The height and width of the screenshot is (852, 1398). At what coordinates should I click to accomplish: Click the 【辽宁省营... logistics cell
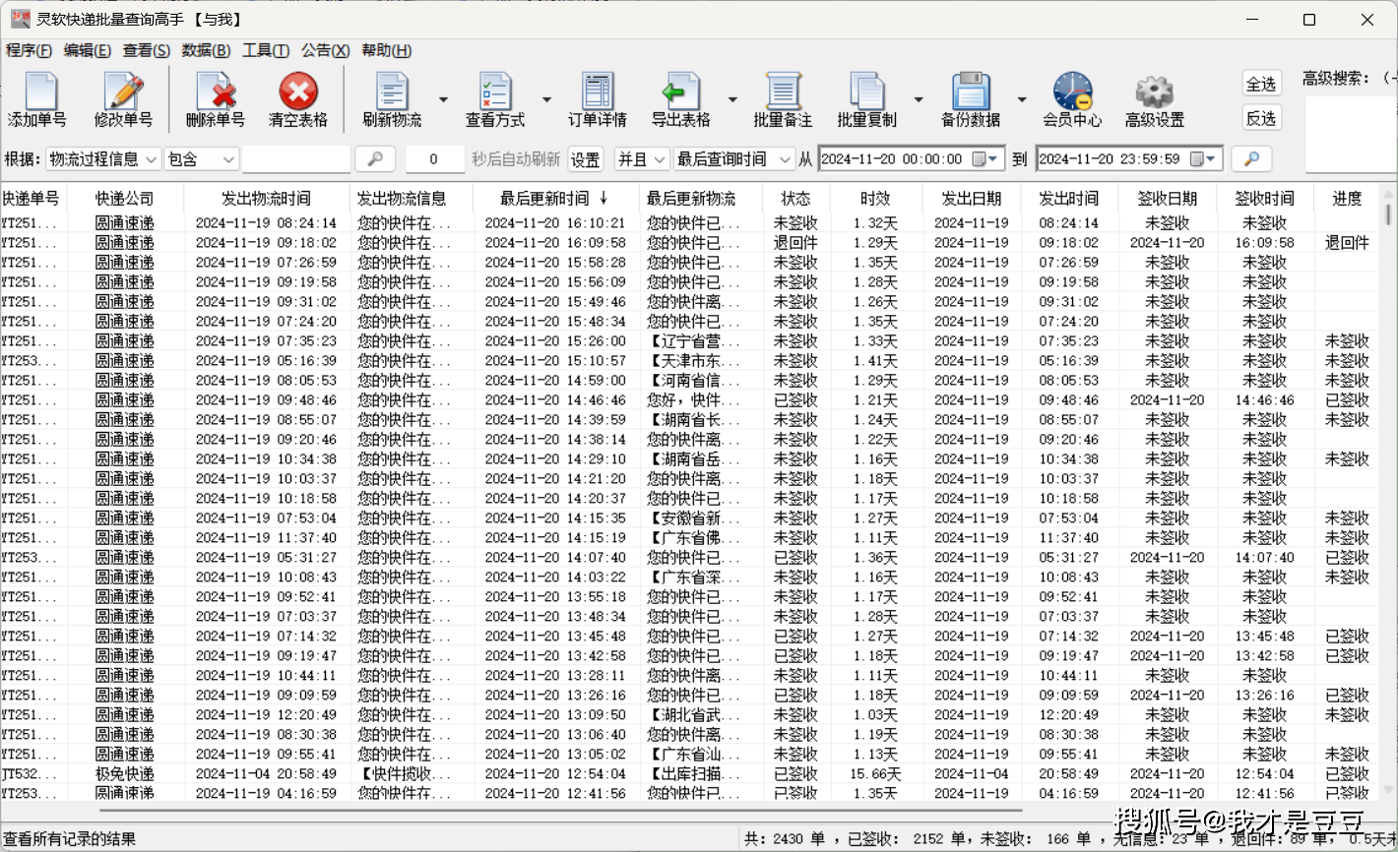coord(693,341)
